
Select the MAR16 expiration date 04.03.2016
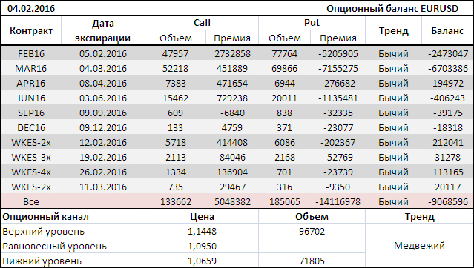pyautogui.click(x=103, y=69)
